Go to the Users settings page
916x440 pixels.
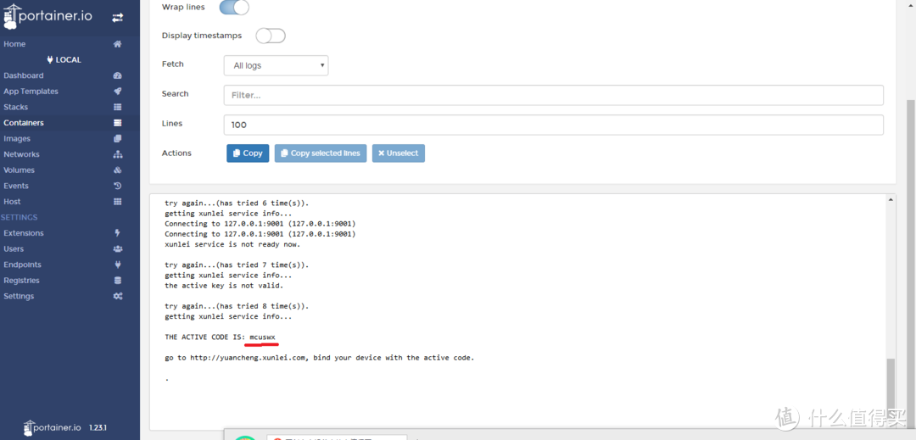coord(14,249)
